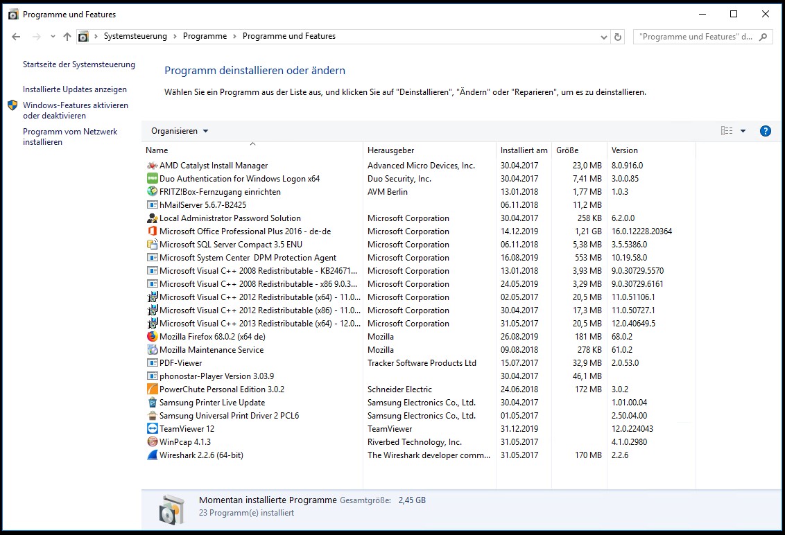Viewport: 785px width, 535px height.
Task: Click the SQL Server Compact 3.5 icon
Action: [x=152, y=244]
